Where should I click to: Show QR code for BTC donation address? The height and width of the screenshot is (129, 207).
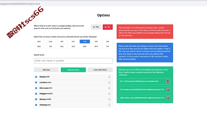pyautogui.click(x=168, y=81)
